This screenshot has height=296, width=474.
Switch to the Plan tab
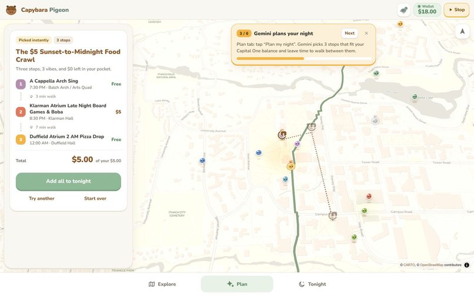tap(237, 284)
